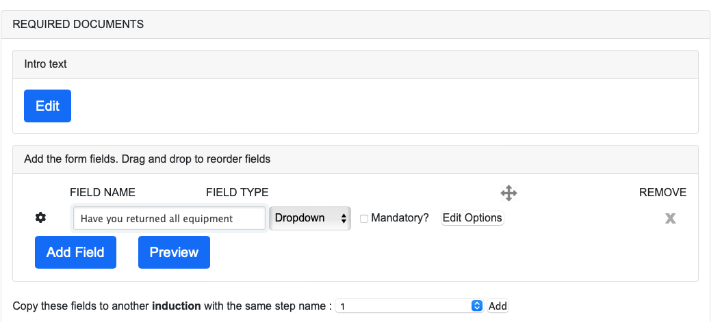
Task: Click the FIELD TYPE column header
Action: (237, 193)
